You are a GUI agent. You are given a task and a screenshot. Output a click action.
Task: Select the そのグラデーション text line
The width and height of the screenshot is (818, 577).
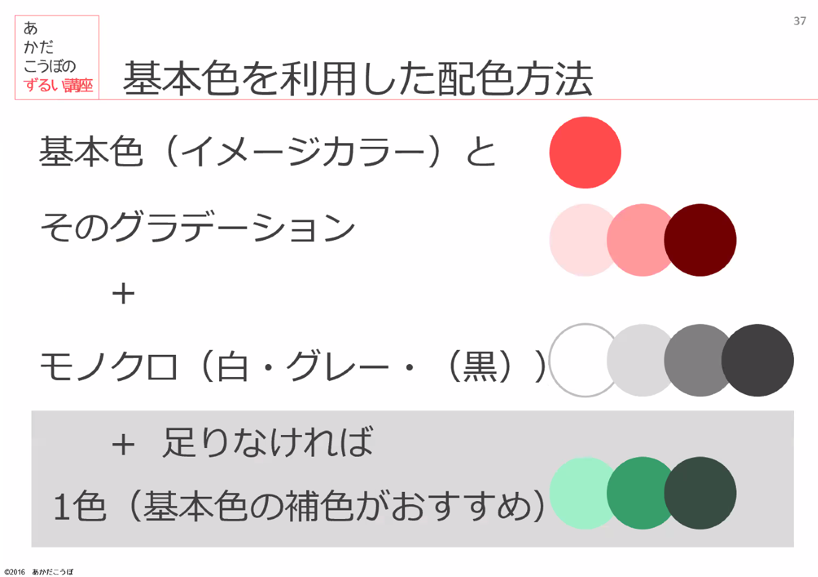point(198,227)
